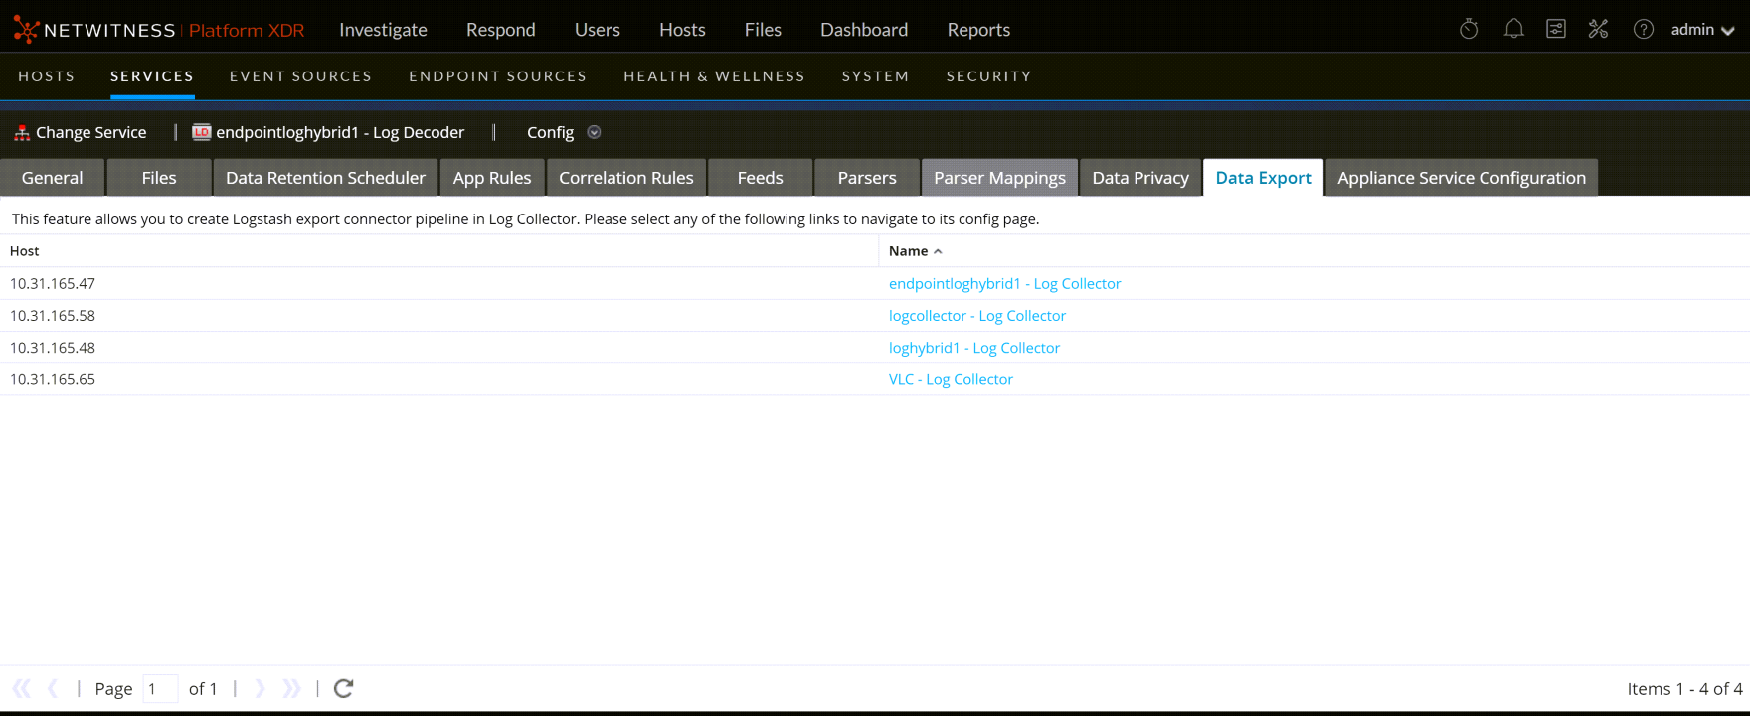Open the notifications bell
This screenshot has height=716, width=1750.
click(1513, 29)
